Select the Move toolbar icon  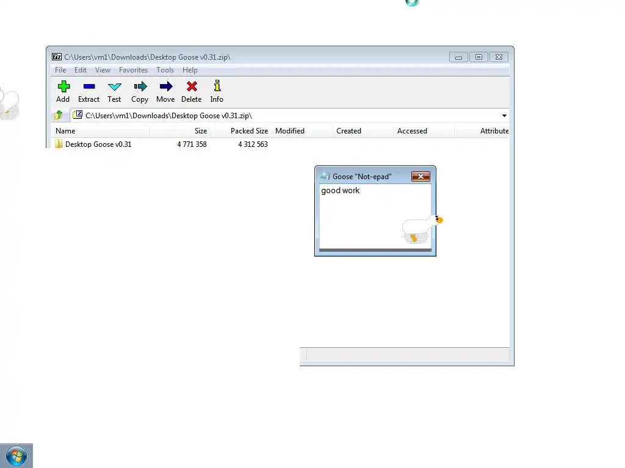coord(166,87)
